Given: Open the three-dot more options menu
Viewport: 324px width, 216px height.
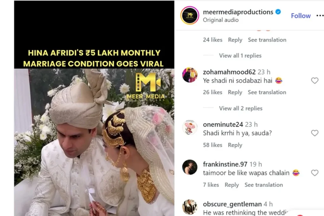Looking at the screenshot, I should point(320,15).
